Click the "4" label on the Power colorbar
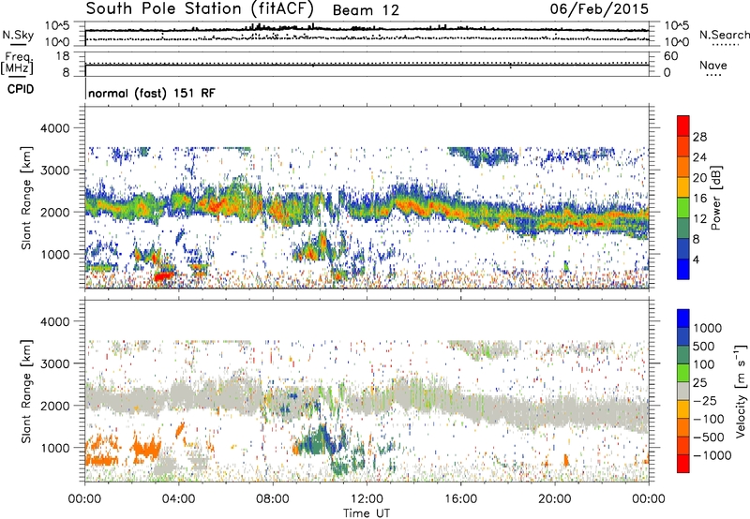The height and width of the screenshot is (519, 750). point(697,260)
